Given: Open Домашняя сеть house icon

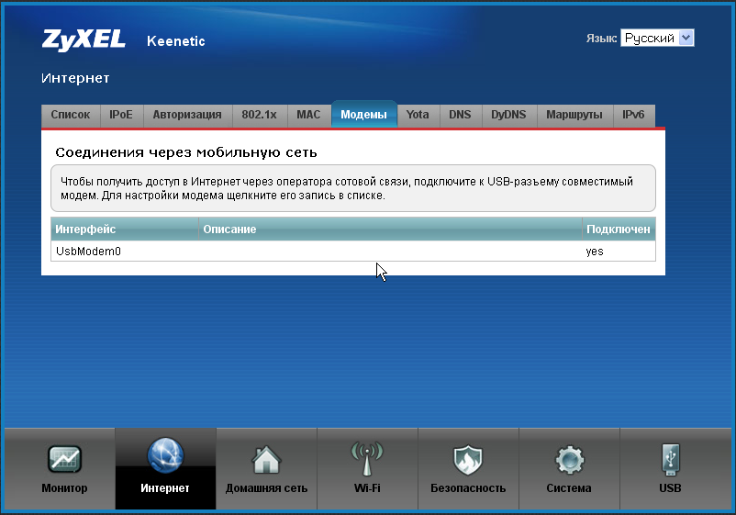Looking at the screenshot, I should [266, 459].
